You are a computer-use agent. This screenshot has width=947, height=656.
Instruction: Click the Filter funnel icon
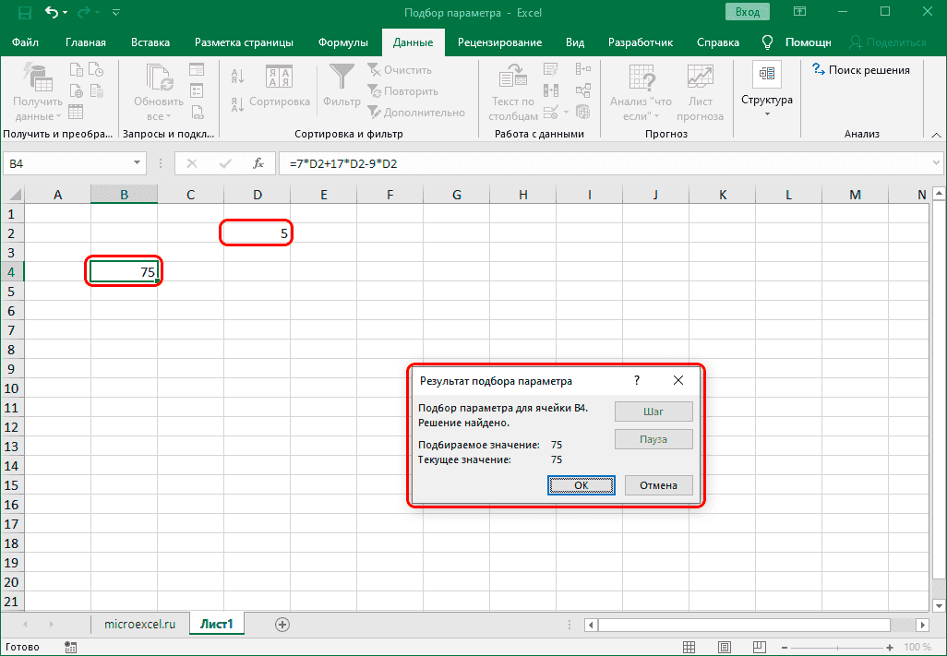tap(342, 88)
